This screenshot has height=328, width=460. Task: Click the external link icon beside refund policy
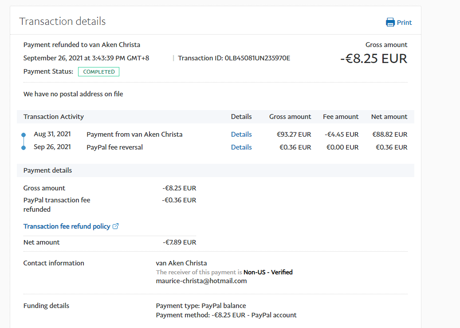(x=116, y=226)
